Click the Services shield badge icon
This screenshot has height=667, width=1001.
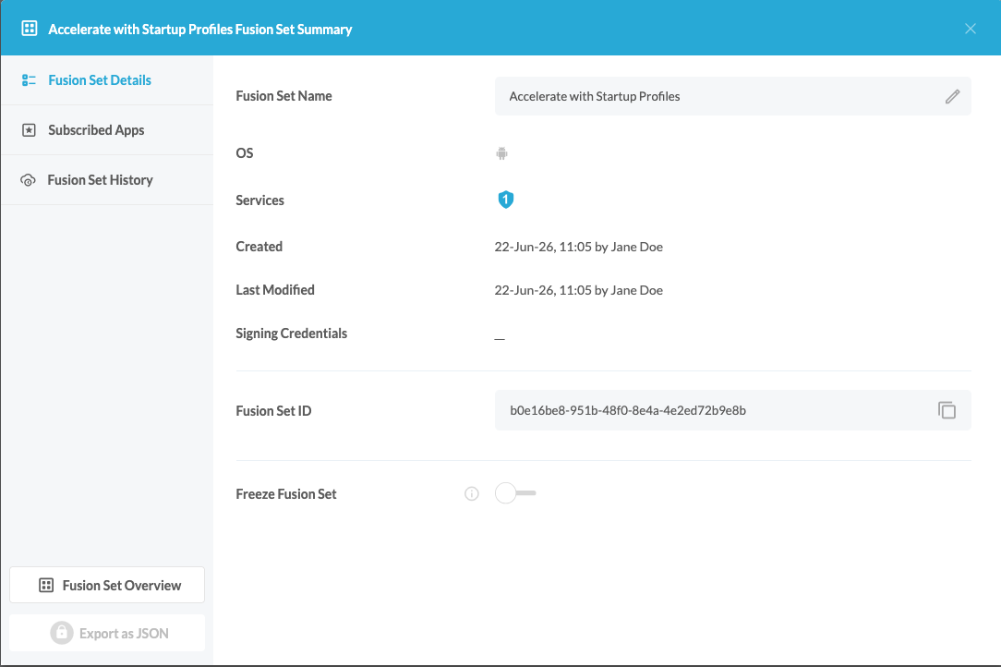pos(506,200)
